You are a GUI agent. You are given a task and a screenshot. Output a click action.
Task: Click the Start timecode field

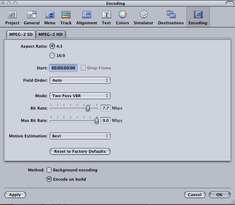click(x=63, y=68)
